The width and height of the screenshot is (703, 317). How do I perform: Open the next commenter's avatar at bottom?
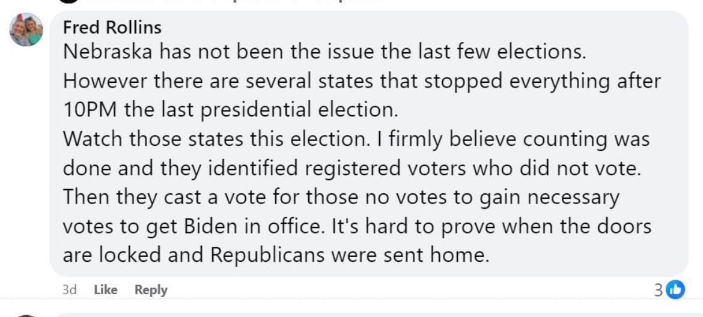tap(26, 315)
